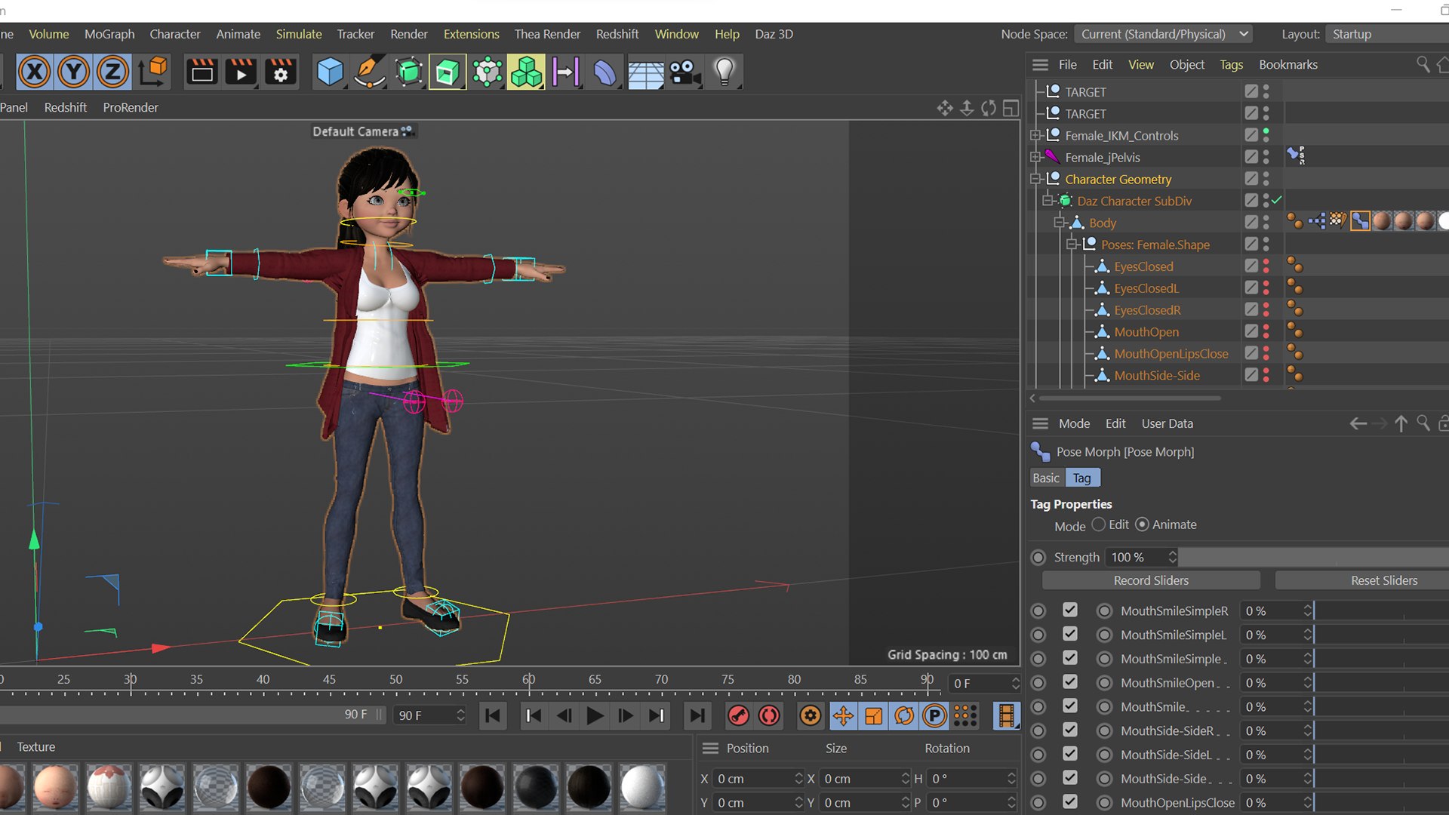Click Render View clapperboard icon

click(x=202, y=72)
